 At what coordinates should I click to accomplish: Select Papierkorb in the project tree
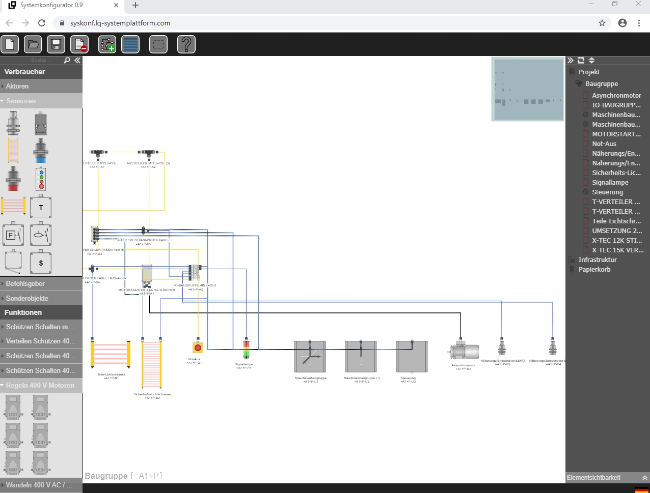coord(594,270)
